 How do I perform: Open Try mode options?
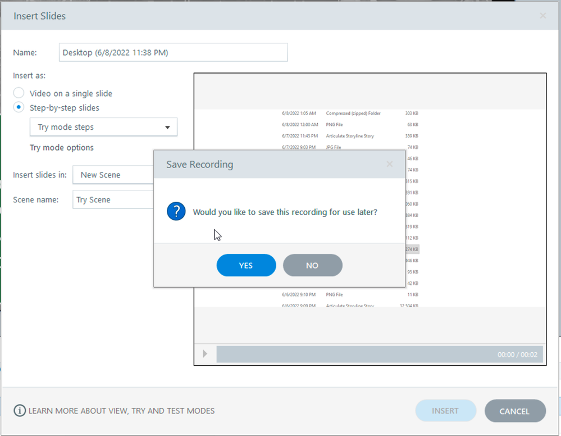(x=62, y=148)
